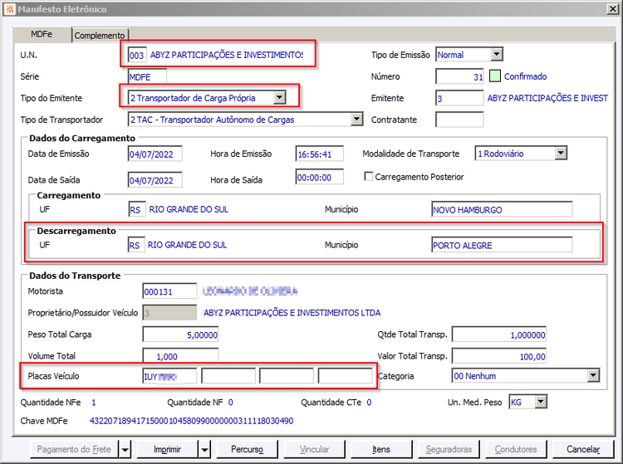
Task: Close the Manifesto Eletrônico window
Action: 613,9
